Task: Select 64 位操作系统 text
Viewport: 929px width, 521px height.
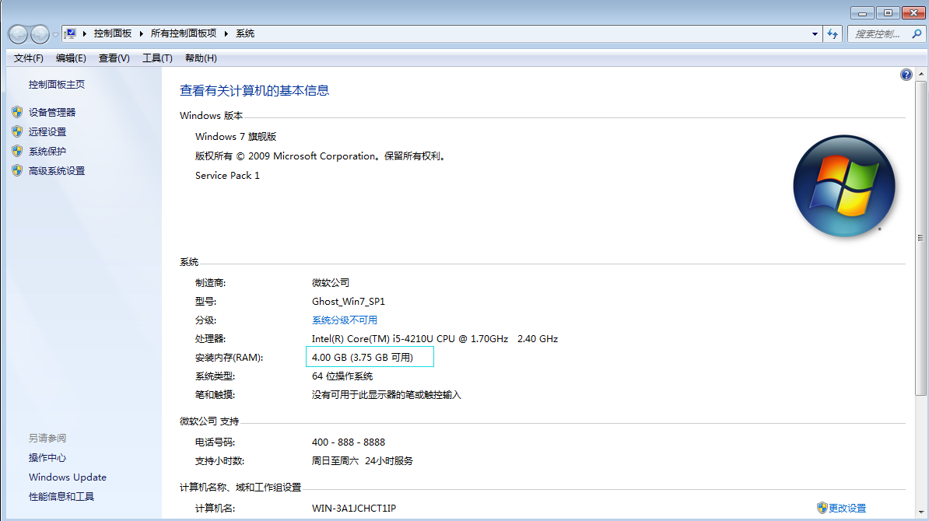Action: [342, 376]
